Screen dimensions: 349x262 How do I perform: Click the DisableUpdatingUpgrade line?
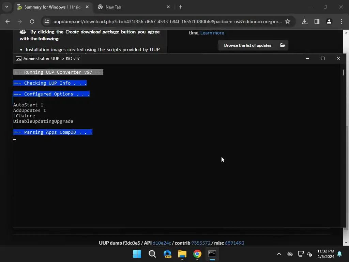click(x=43, y=121)
